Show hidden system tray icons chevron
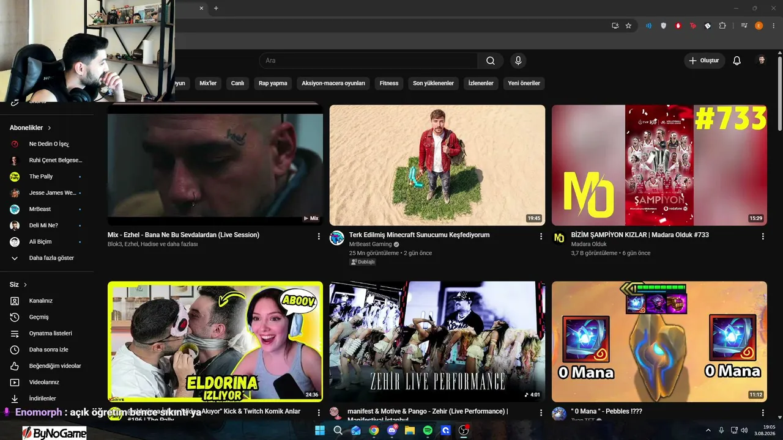The width and height of the screenshot is (783, 440). click(708, 430)
